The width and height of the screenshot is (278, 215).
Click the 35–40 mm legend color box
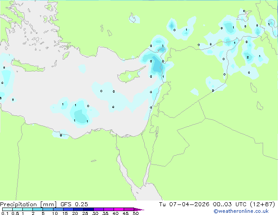(x=109, y=209)
